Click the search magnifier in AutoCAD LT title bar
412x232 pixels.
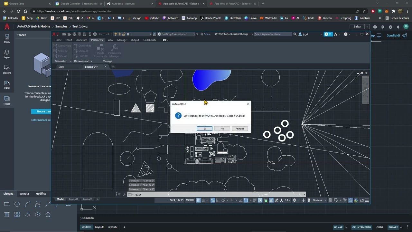(295, 34)
